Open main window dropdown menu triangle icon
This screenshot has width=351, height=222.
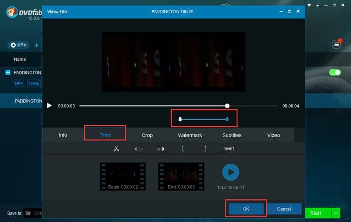tap(317, 5)
